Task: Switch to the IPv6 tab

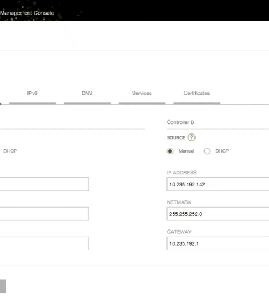Action: coord(33,93)
